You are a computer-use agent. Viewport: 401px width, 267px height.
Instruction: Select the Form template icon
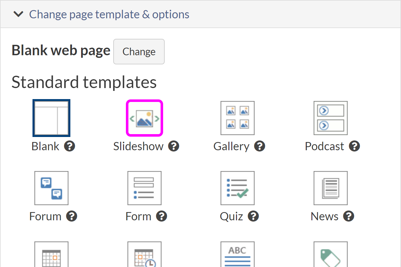click(x=144, y=188)
